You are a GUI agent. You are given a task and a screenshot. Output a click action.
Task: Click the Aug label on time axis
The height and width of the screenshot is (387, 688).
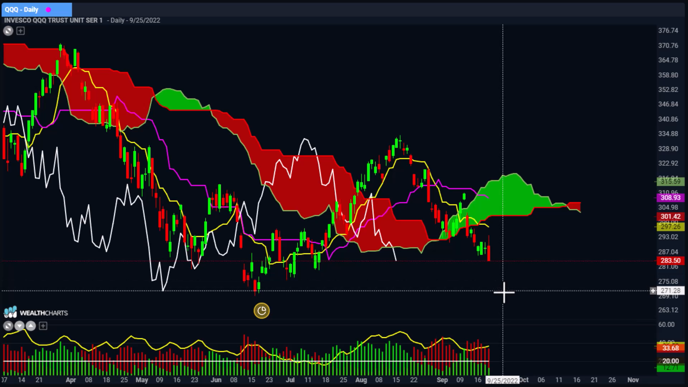[x=361, y=380]
